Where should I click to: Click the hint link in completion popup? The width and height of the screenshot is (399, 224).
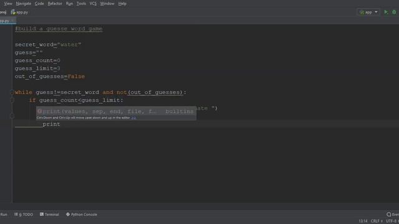point(133,118)
